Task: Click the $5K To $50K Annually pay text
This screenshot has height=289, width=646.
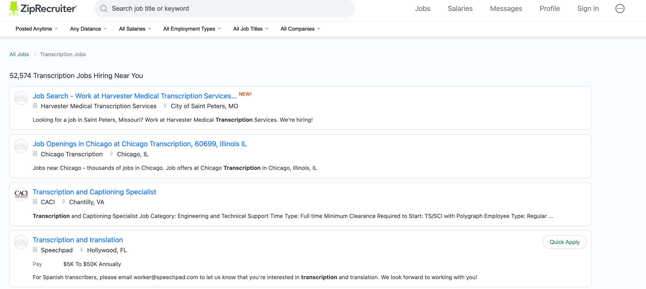Action: [x=92, y=264]
